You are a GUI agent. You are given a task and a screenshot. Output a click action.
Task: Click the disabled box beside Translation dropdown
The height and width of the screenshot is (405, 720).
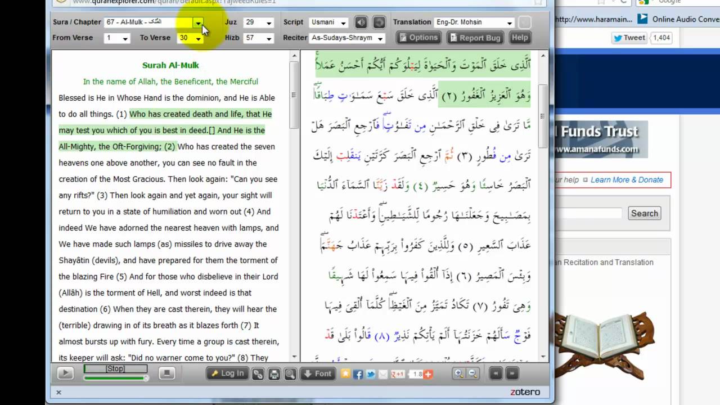(x=524, y=22)
